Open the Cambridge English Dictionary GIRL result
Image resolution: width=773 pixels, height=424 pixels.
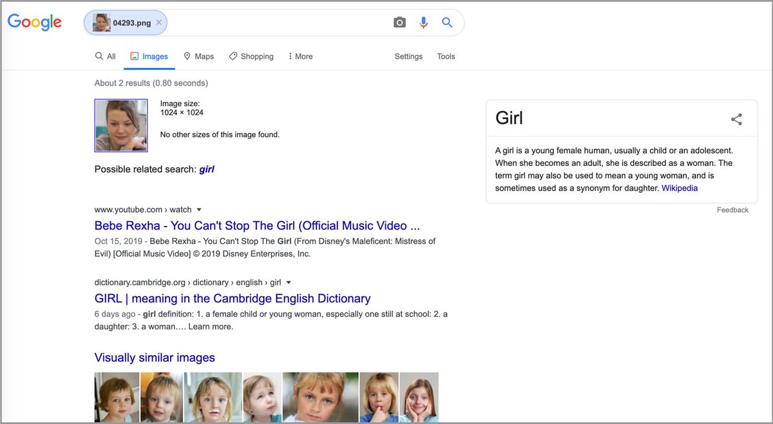tap(233, 299)
